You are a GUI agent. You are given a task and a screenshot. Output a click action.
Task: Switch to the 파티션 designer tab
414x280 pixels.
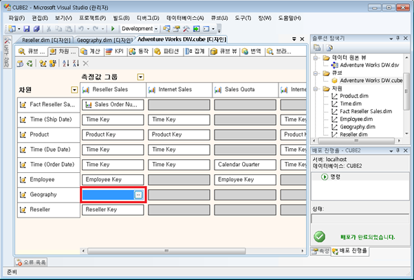click(x=167, y=51)
